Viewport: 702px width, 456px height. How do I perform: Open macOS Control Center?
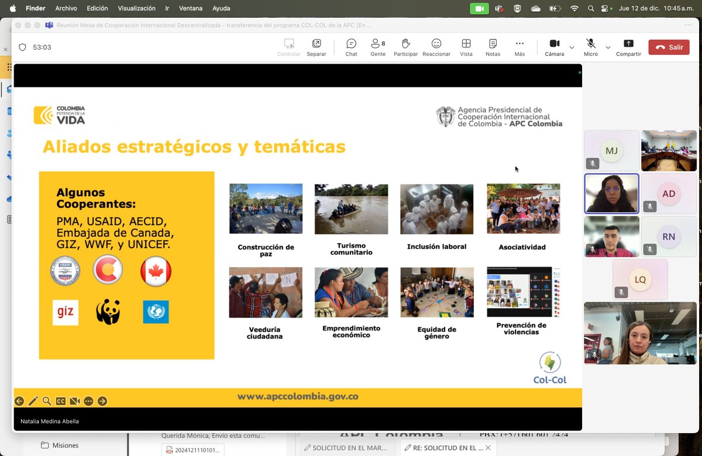tap(605, 8)
